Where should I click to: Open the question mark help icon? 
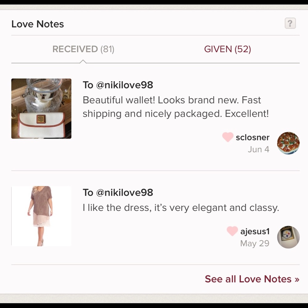[x=290, y=23]
